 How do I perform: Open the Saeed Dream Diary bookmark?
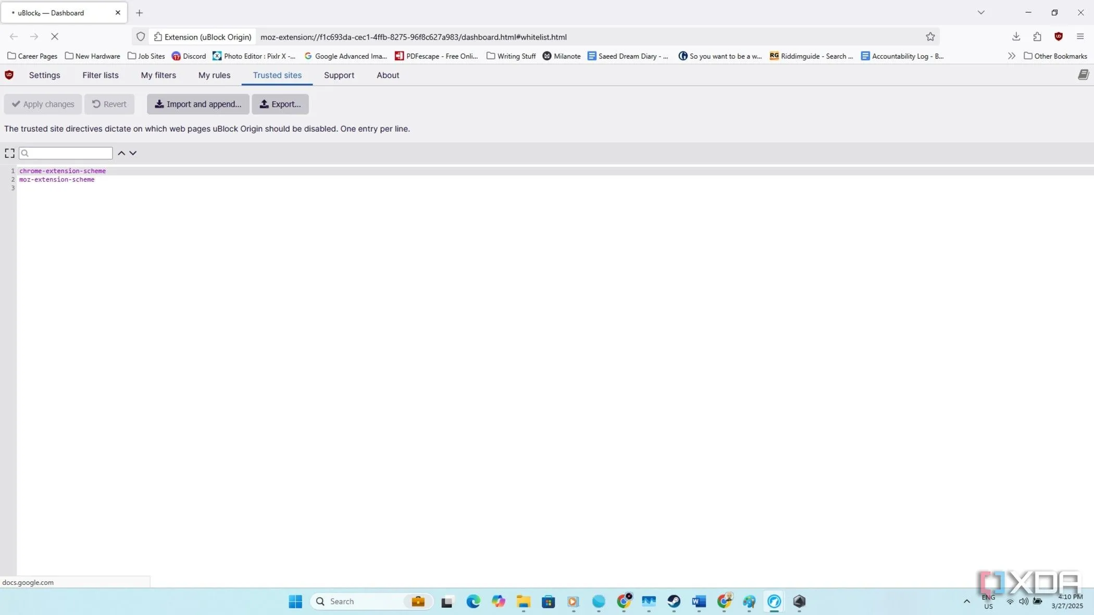[628, 56]
